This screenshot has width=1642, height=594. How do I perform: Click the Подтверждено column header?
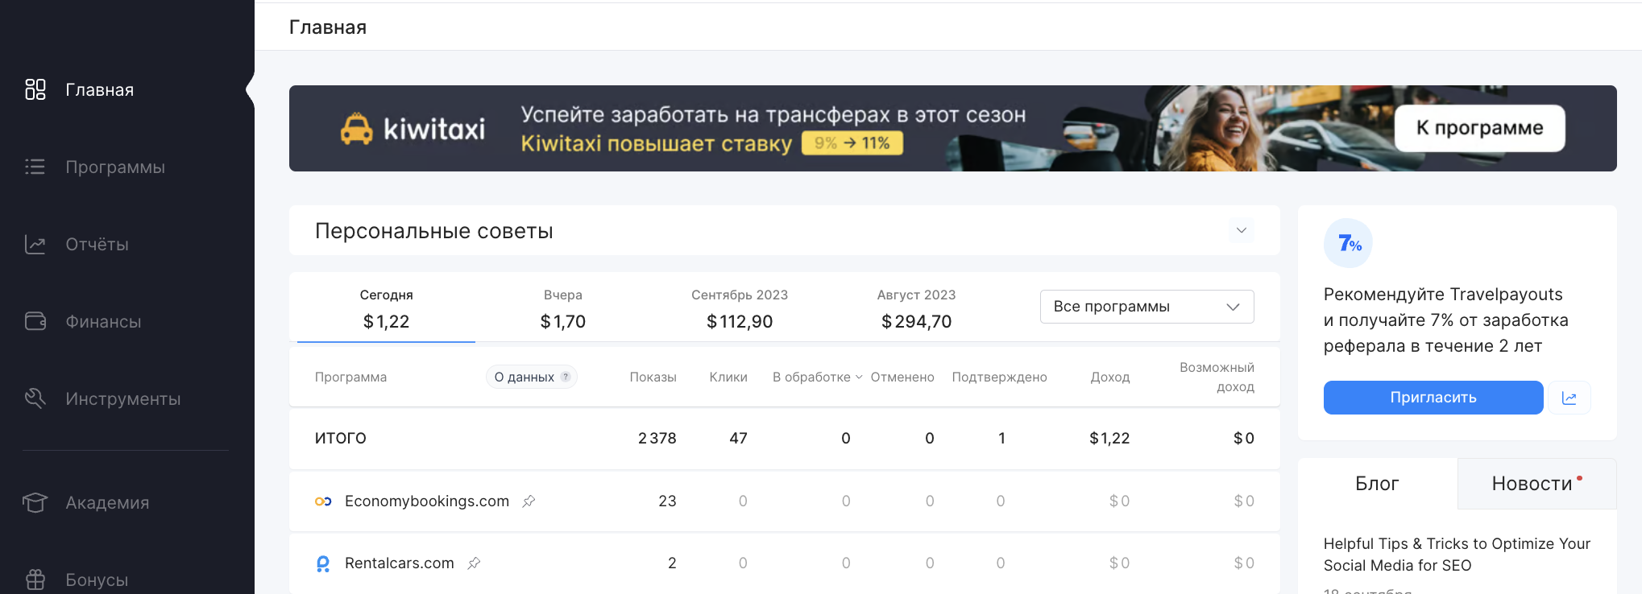[x=999, y=377]
